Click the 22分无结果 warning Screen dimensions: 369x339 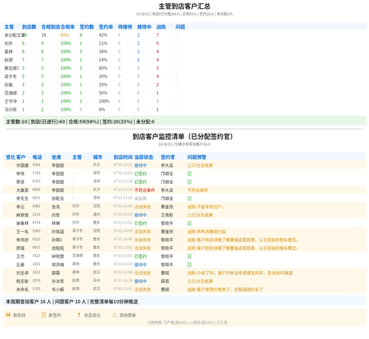coord(200,215)
